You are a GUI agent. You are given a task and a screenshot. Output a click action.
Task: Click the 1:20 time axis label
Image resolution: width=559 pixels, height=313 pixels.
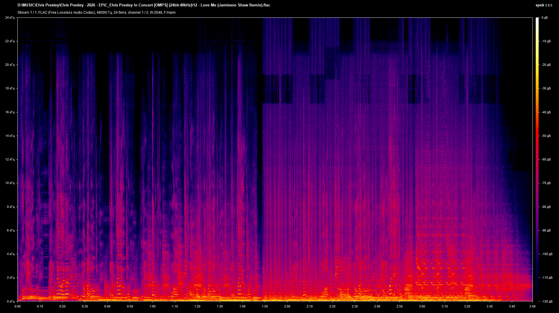(197, 306)
